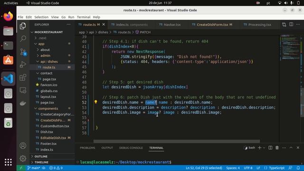Open terminal panel more actions ellipsis
The width and height of the screenshot is (304, 171).
coord(284,148)
